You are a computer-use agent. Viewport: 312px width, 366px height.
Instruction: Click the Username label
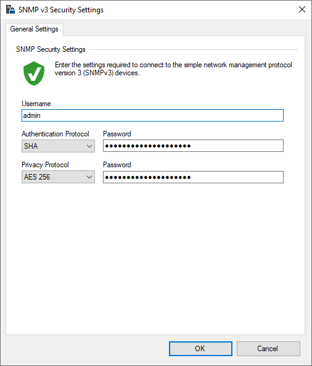tap(36, 104)
